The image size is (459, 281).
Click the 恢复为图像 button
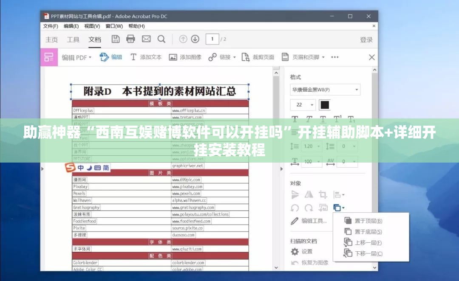coord(315,263)
